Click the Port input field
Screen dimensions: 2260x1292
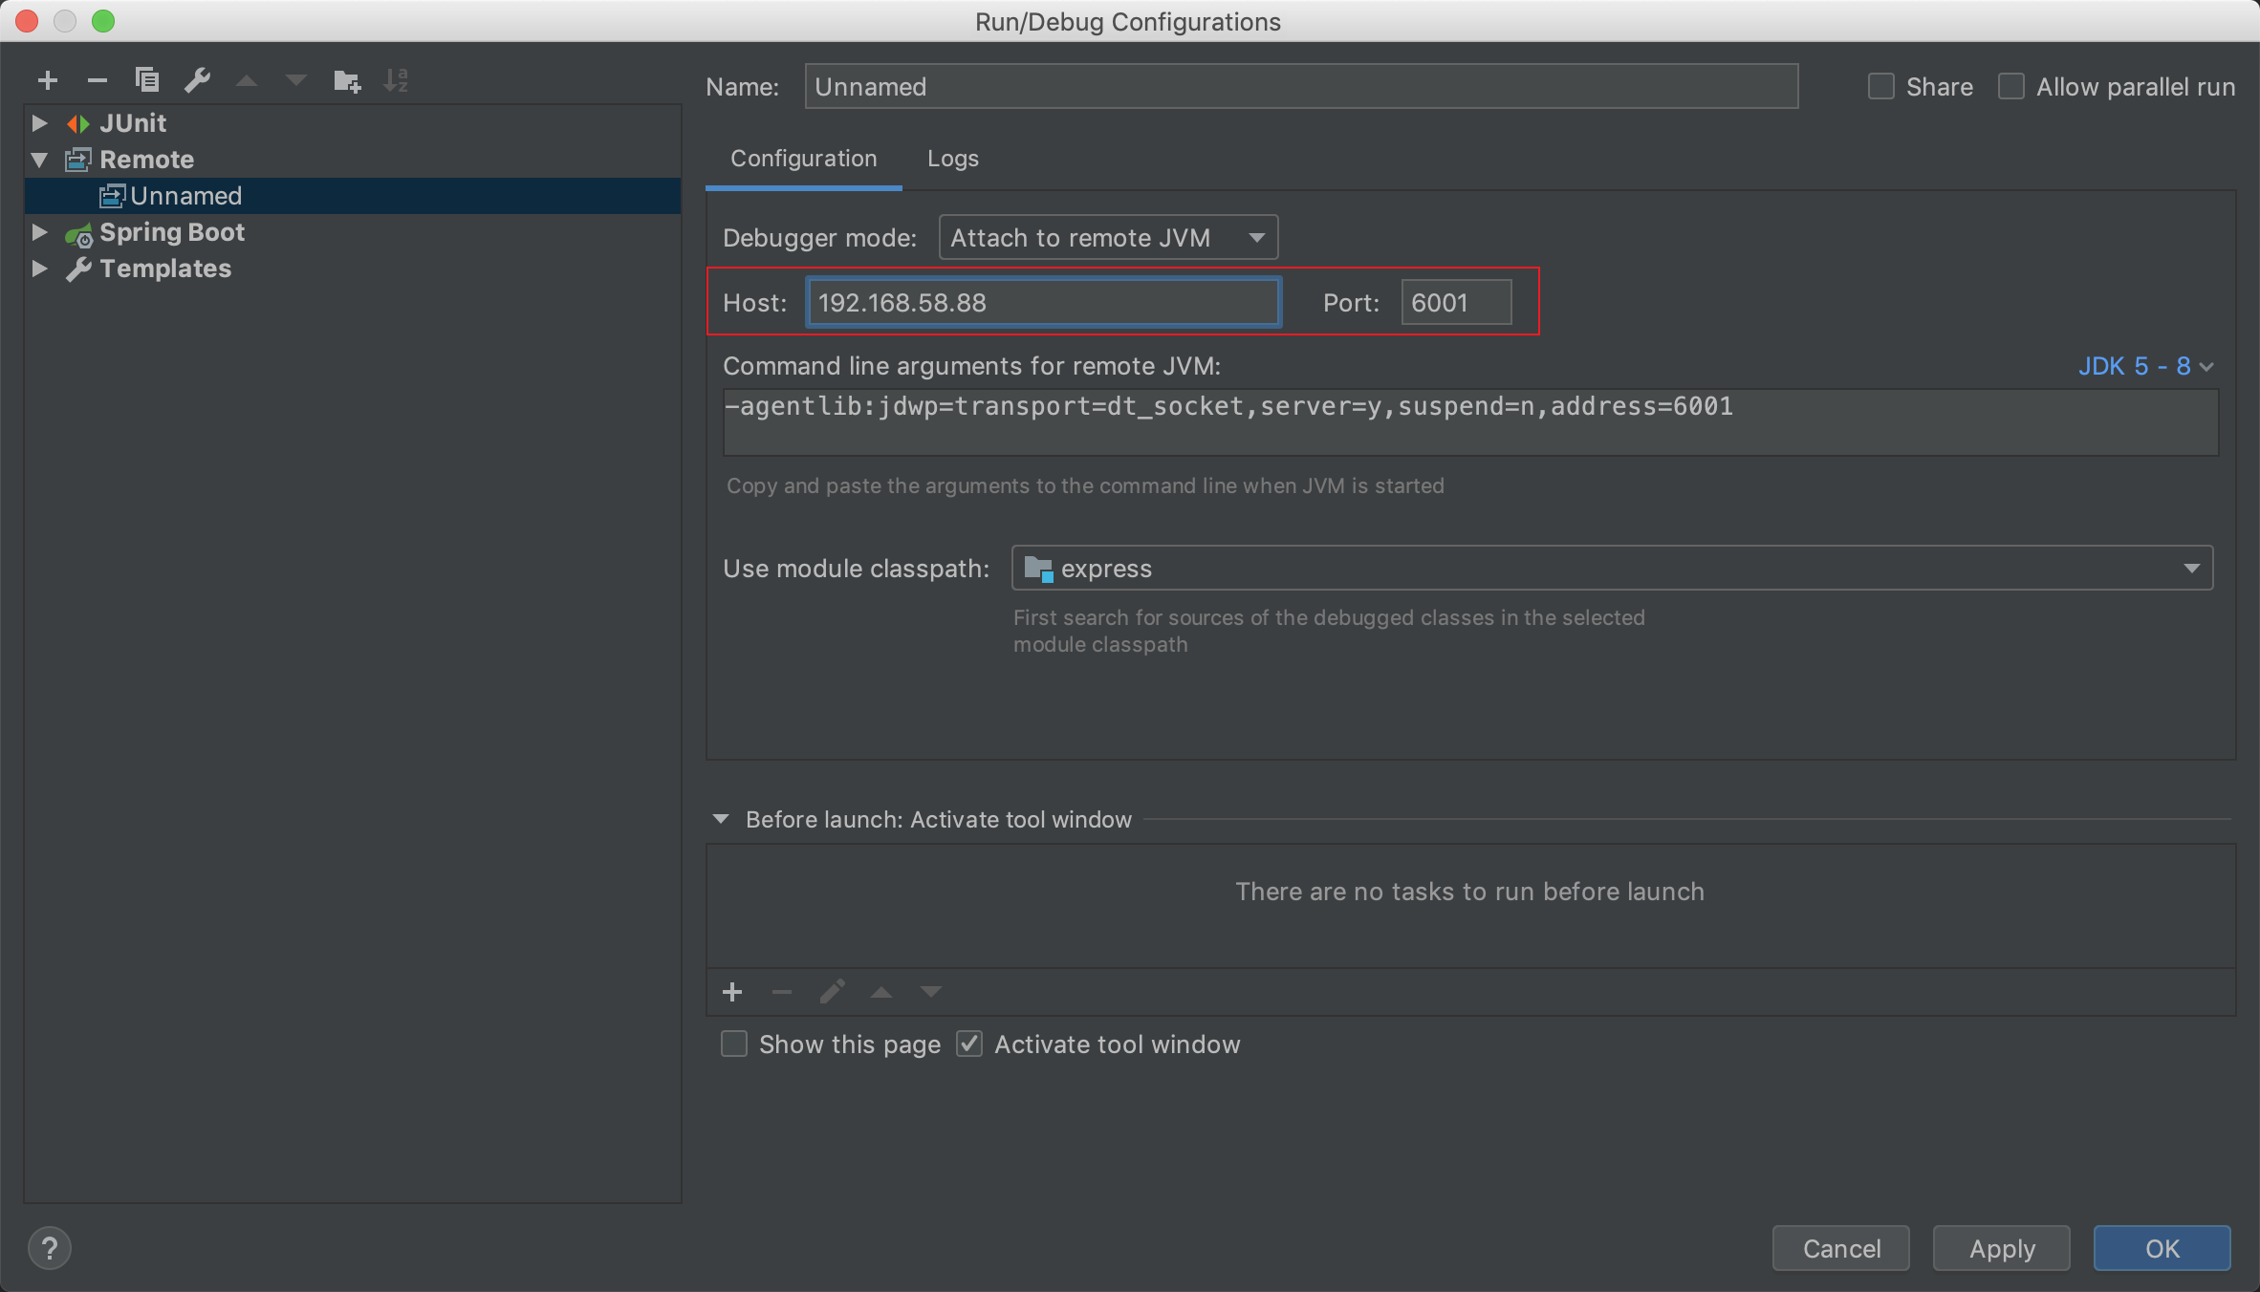(x=1455, y=303)
